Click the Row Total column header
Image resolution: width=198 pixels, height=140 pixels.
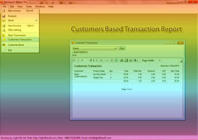point(175,71)
